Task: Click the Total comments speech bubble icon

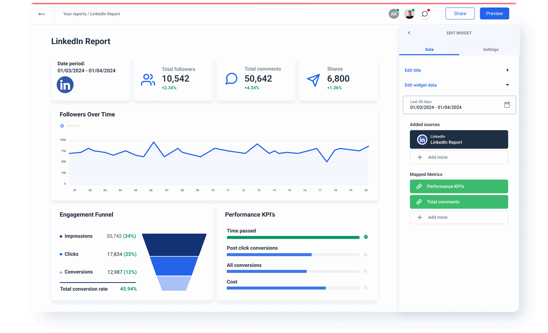Action: 231,79
